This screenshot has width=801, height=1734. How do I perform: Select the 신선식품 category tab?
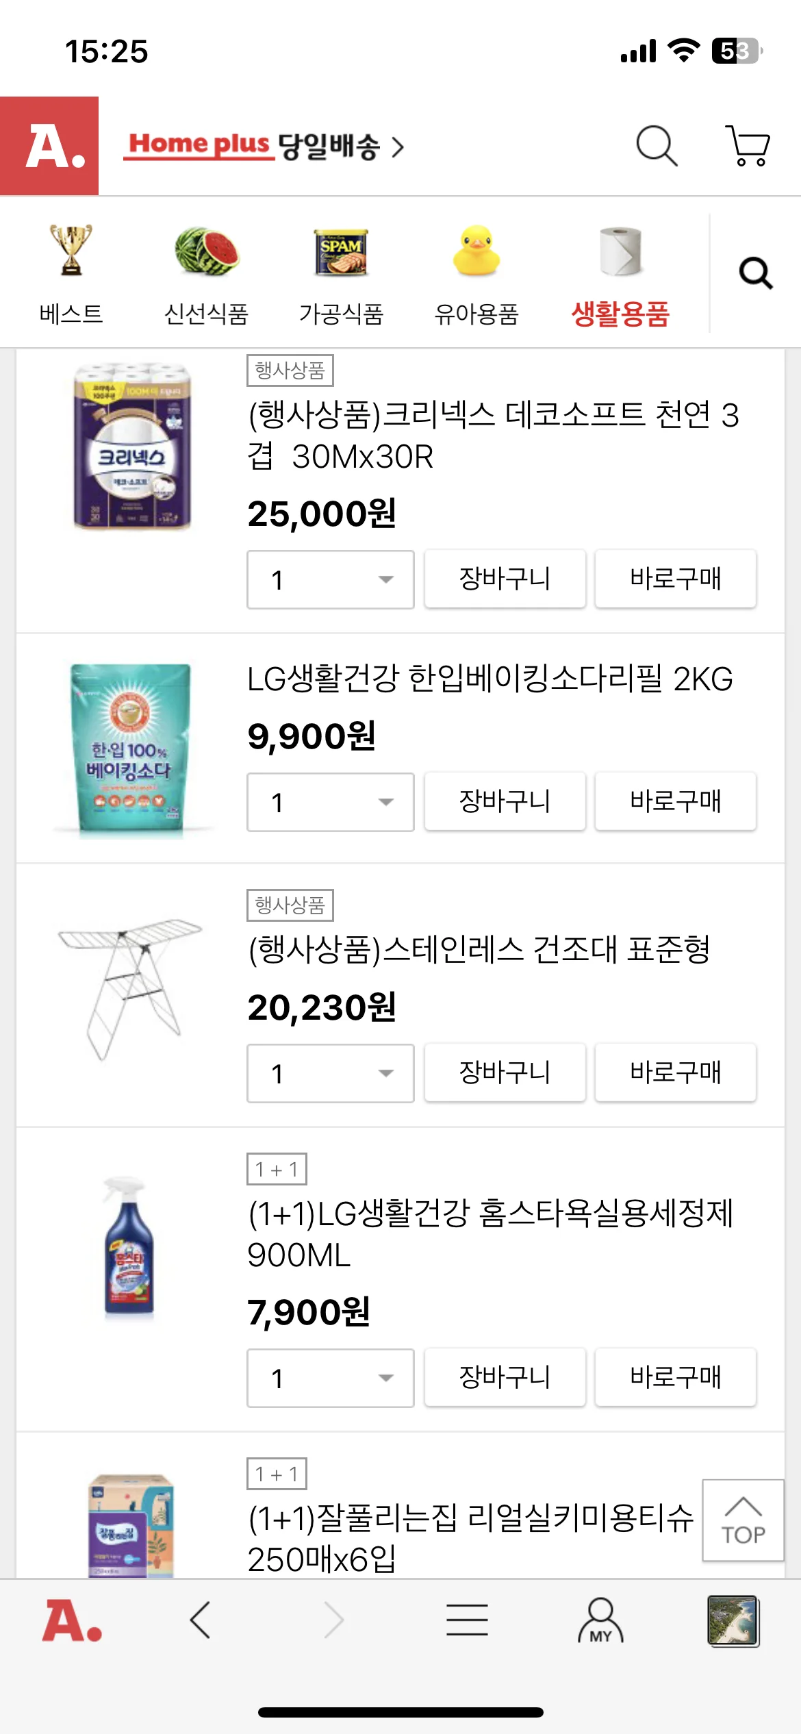tap(206, 275)
